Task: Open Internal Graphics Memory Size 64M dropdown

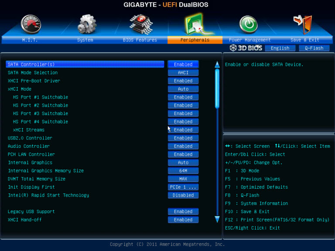Action: [183, 171]
